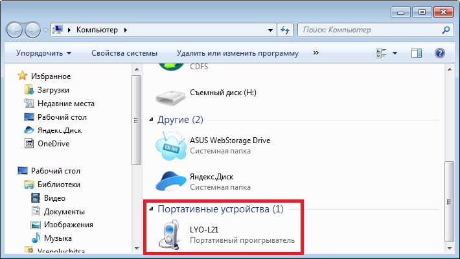This screenshot has width=460, height=259.
Task: Select Загрузки in the favorites list
Action: (54, 90)
